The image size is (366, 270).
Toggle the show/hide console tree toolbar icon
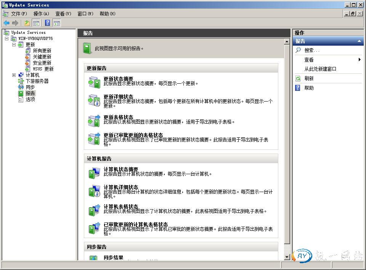(36, 23)
